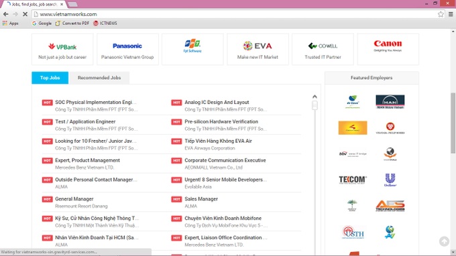The image size is (456, 256).
Task: Open the ICTNEWS bookmark
Action: click(x=105, y=23)
